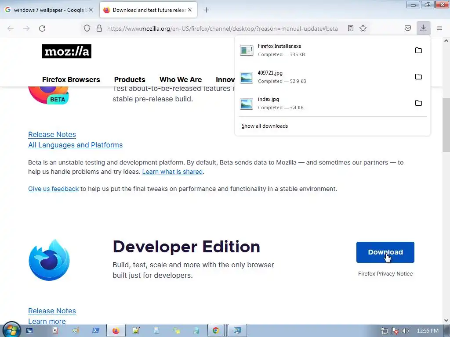Open Products navigation menu
Image resolution: width=450 pixels, height=337 pixels.
point(130,79)
